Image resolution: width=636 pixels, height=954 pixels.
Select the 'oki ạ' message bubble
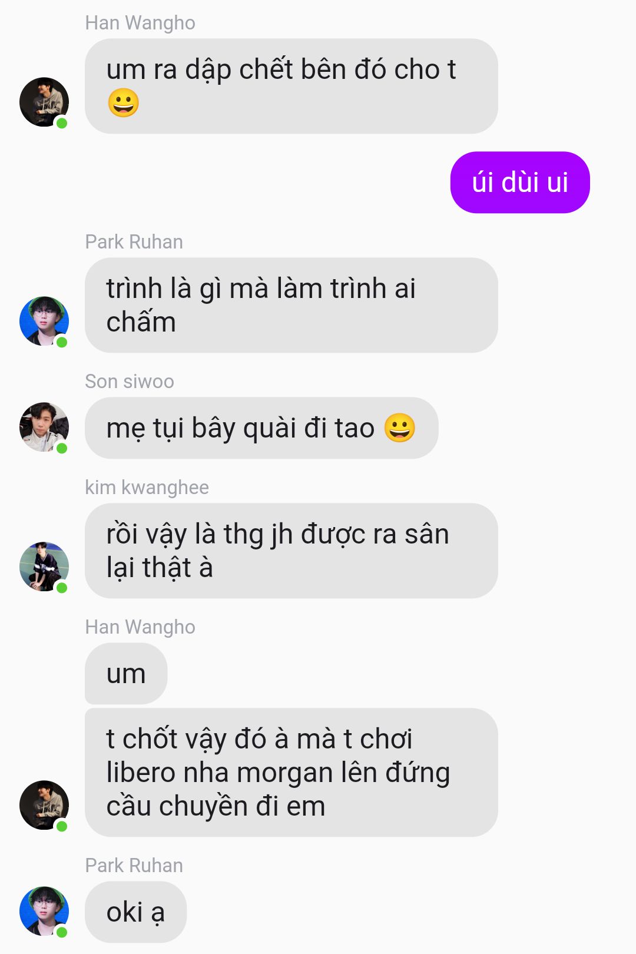tap(136, 912)
